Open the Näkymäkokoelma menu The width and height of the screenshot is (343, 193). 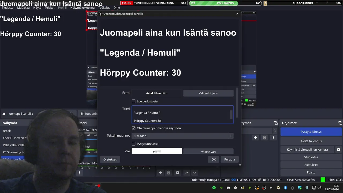click(83, 8)
